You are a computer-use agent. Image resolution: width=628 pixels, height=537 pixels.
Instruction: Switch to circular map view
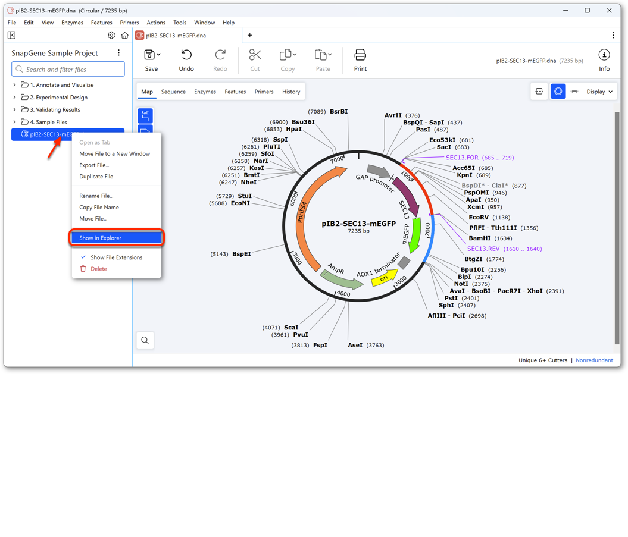(x=558, y=92)
